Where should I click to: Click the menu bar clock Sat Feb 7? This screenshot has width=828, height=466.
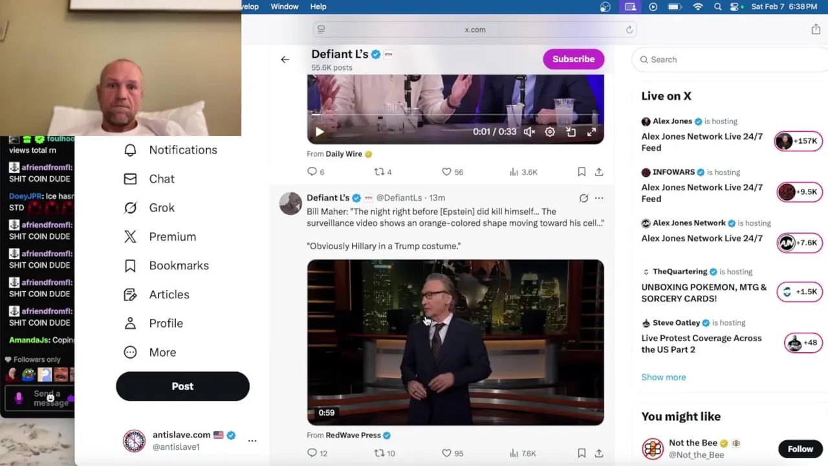(x=784, y=6)
